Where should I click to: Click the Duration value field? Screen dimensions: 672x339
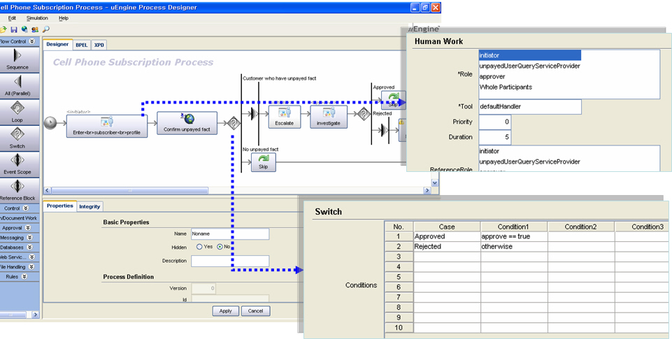pos(494,137)
